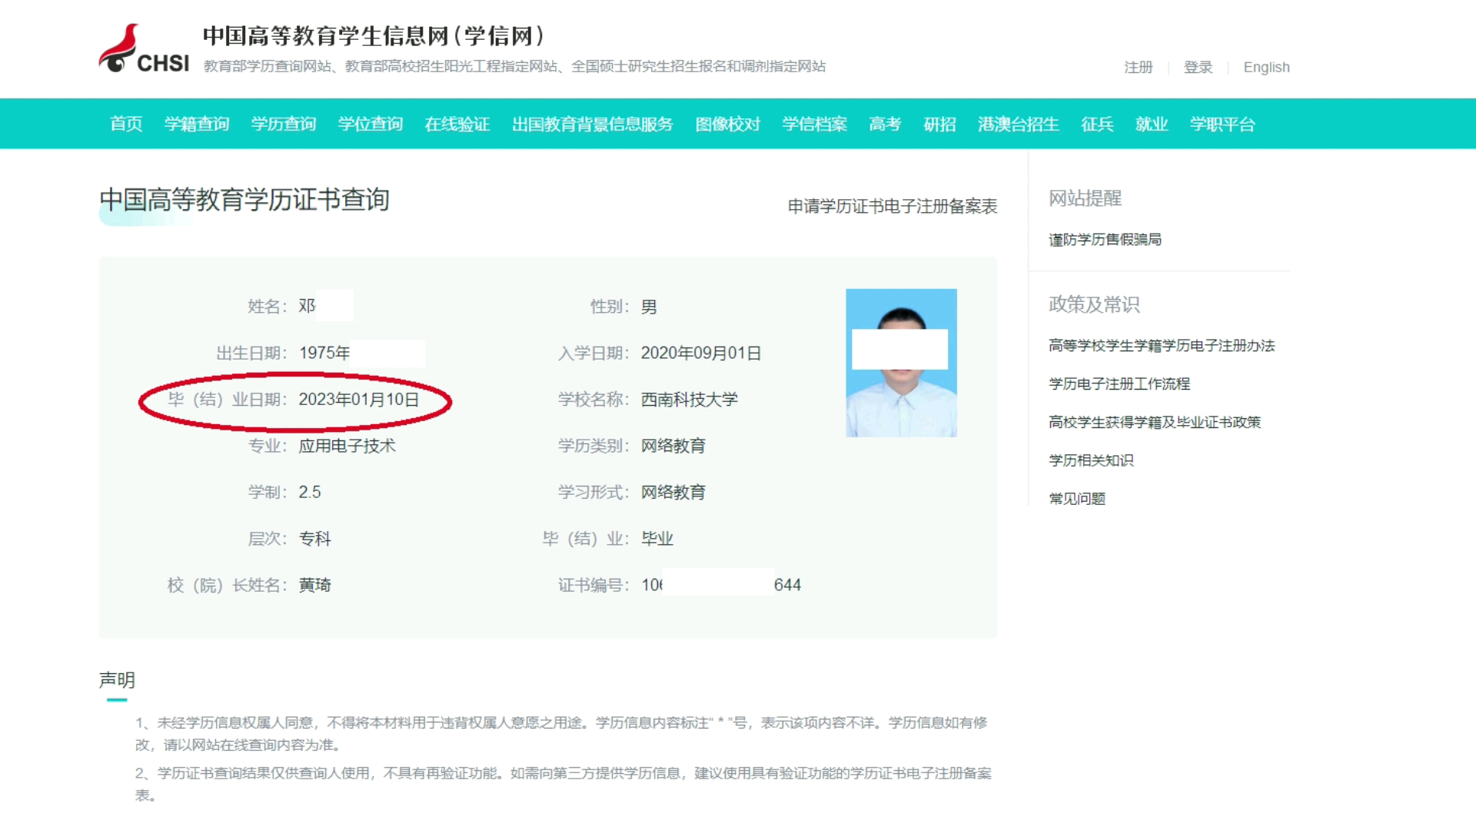Open 港澳台招生 navigation item
The image size is (1476, 830).
(1019, 124)
